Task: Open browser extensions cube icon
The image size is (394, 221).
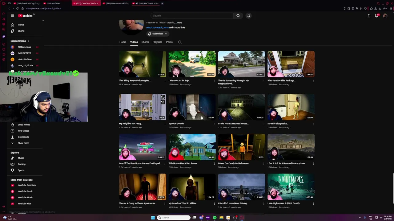Action: pos(371,9)
